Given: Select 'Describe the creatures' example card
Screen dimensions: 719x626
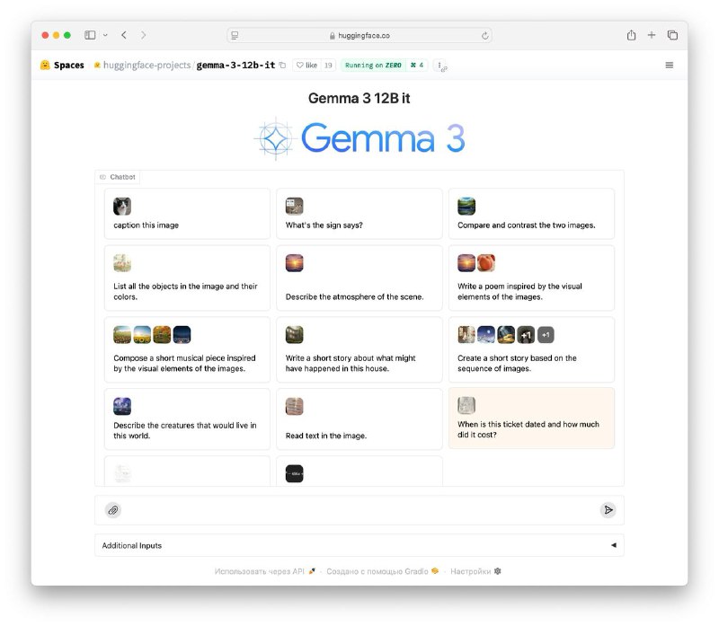Looking at the screenshot, I should (x=187, y=419).
